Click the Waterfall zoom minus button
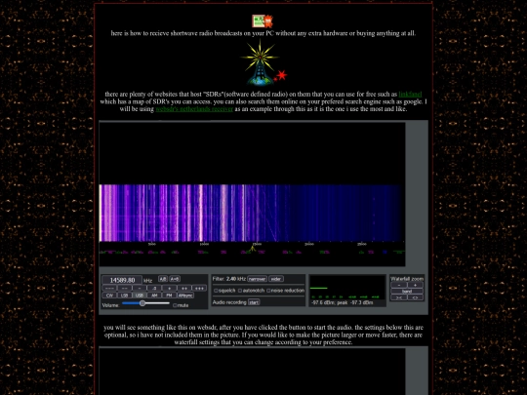Viewport: 527px width, 395px height. click(x=399, y=285)
